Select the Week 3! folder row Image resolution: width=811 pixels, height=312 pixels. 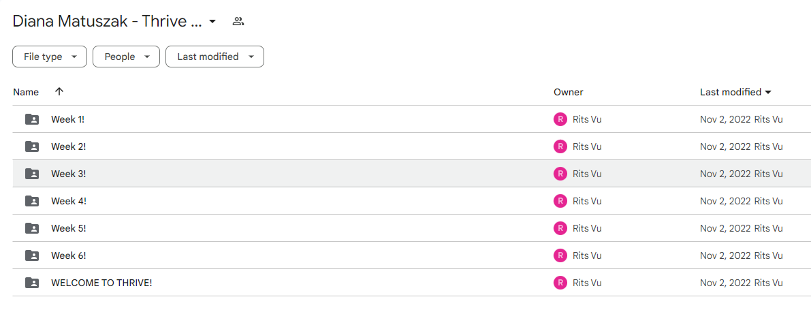(x=412, y=173)
